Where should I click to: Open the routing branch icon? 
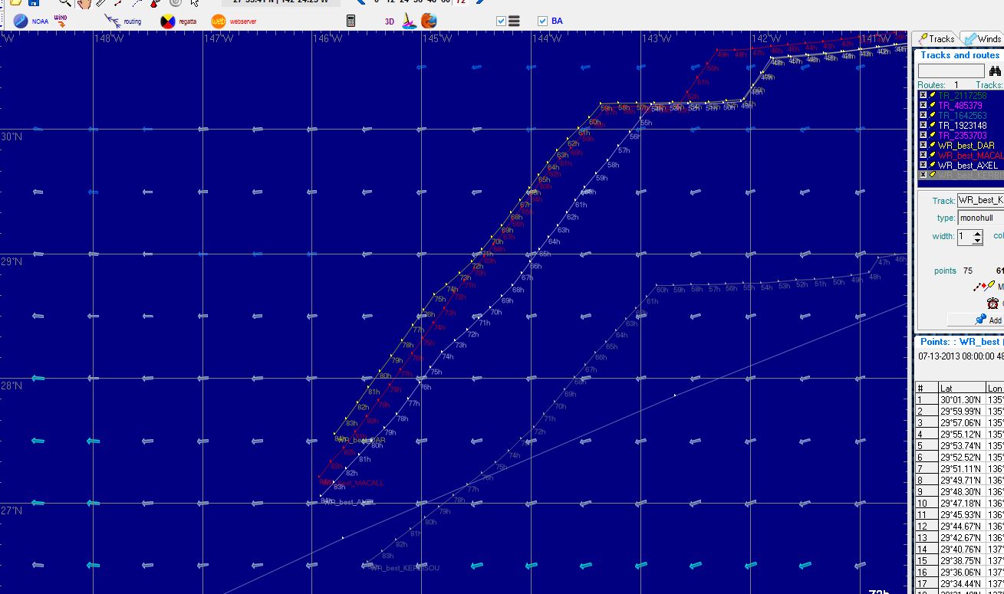coord(113,21)
